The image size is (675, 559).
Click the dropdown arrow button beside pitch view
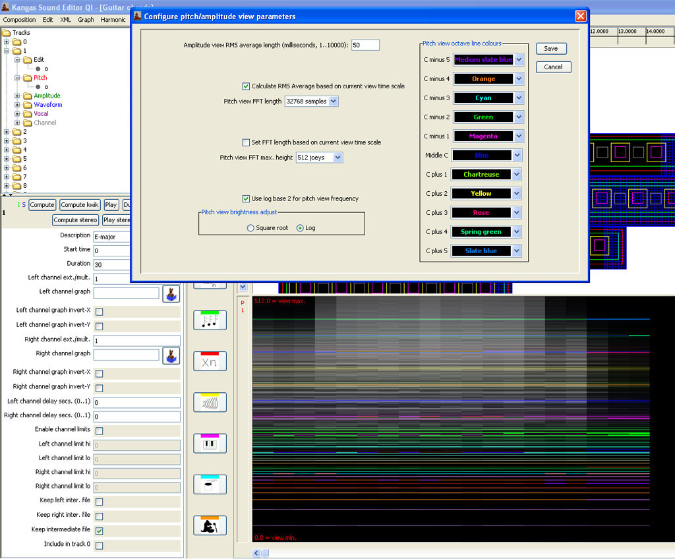243,287
